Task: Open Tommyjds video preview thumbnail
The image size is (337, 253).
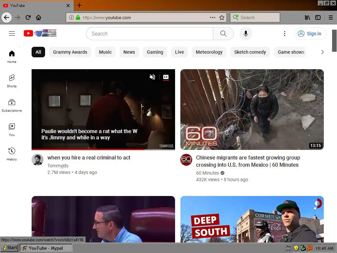Action: (103, 109)
